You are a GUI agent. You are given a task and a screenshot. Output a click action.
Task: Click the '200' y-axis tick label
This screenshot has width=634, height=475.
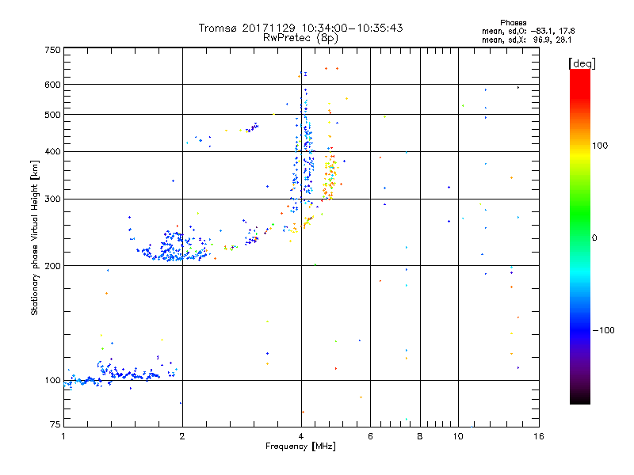click(52, 266)
